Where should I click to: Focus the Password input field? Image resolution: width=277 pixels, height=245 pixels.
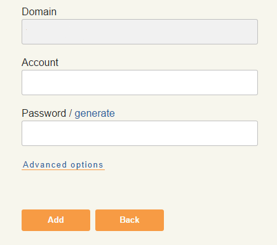[x=140, y=133]
